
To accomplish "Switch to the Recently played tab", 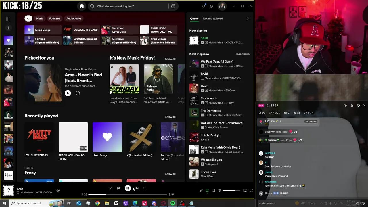I will pyautogui.click(x=213, y=18).
